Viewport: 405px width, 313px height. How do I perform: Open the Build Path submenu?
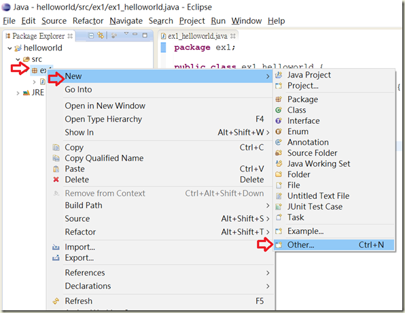coord(160,205)
